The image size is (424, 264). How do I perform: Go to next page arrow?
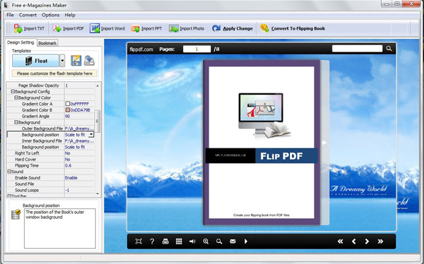click(x=367, y=241)
